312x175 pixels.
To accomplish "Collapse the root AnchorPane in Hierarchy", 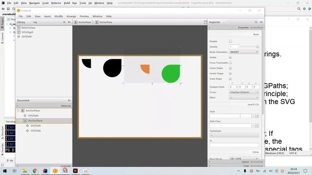I will (19, 110).
